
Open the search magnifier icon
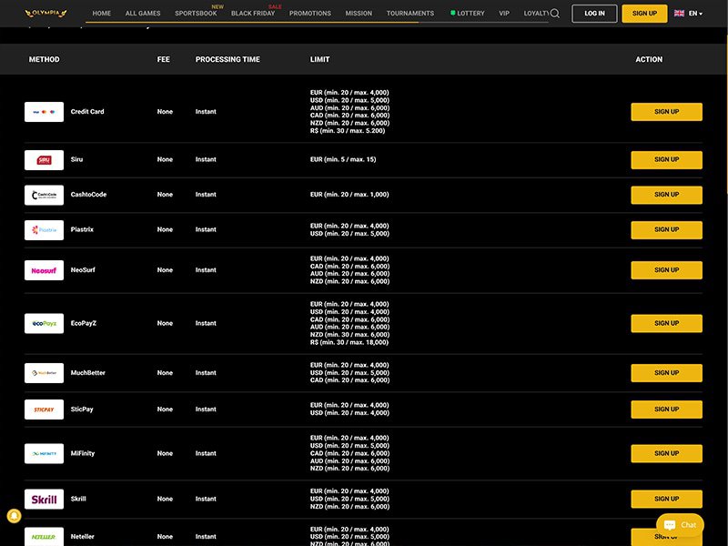pos(554,14)
